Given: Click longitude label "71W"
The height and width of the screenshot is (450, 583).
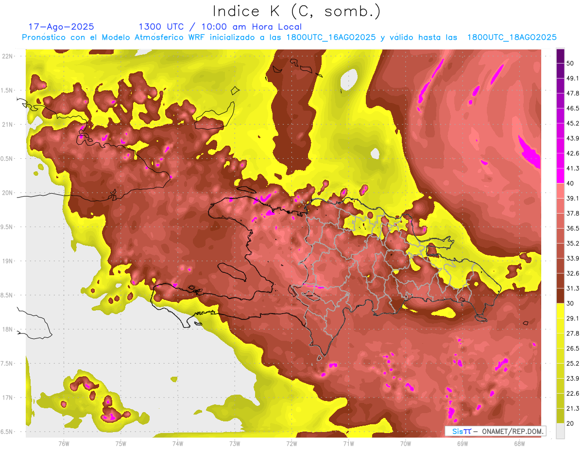Looking at the screenshot, I should (x=348, y=443).
